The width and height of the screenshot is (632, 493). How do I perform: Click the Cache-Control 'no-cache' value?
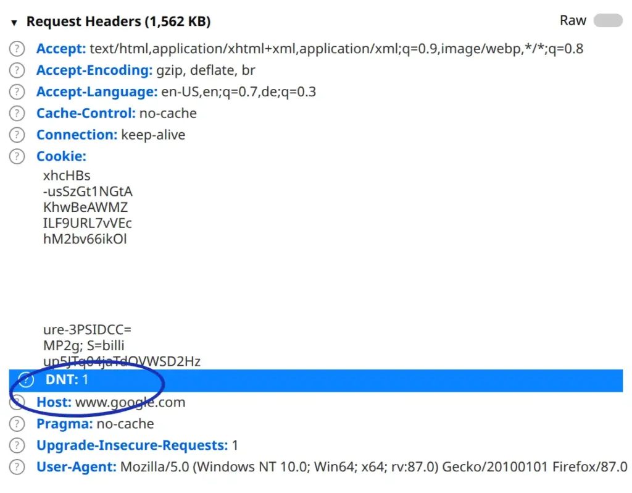168,114
